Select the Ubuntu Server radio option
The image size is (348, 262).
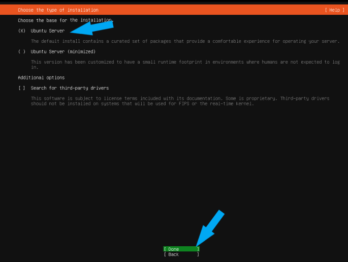click(x=21, y=31)
